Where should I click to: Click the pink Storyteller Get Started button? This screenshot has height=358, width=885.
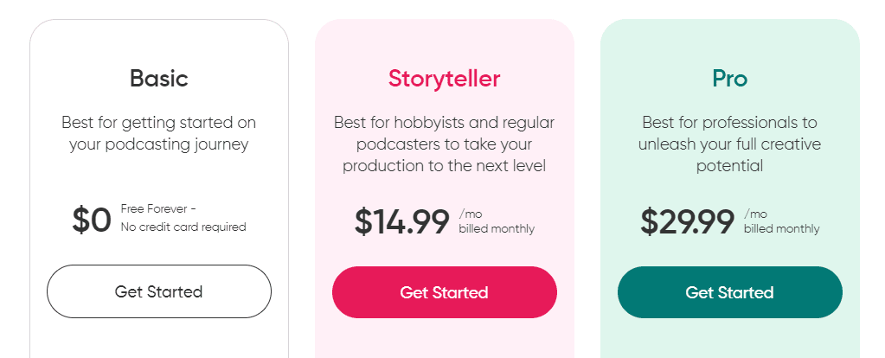444,292
